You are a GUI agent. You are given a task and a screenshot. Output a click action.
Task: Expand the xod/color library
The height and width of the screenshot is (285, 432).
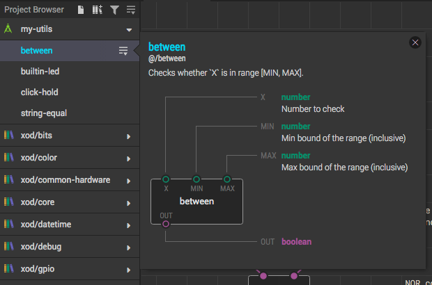(x=128, y=158)
